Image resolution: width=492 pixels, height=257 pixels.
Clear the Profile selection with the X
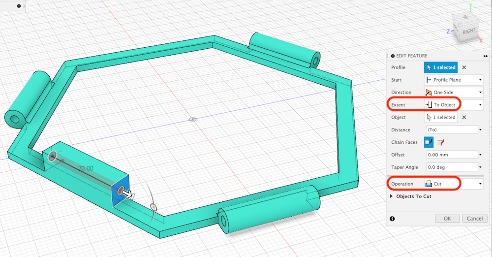(464, 67)
